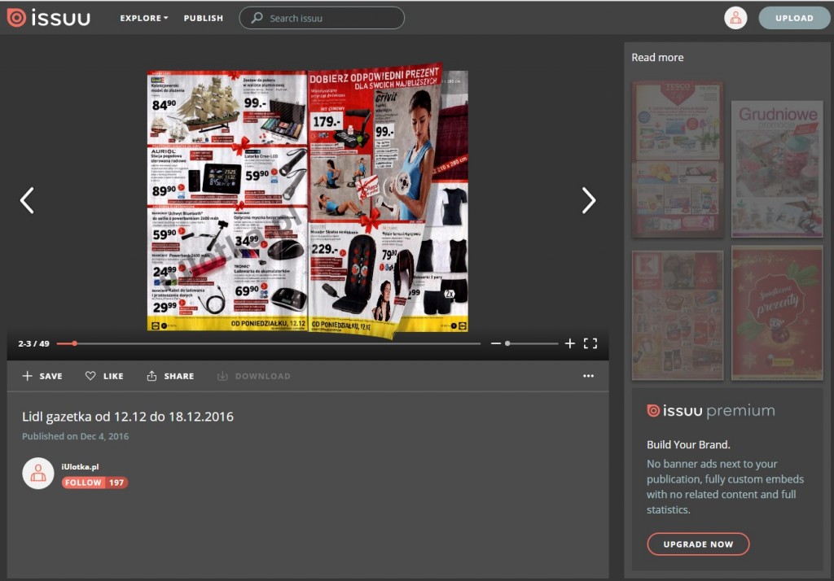
Task: Click the search magnifier icon
Action: 257,18
